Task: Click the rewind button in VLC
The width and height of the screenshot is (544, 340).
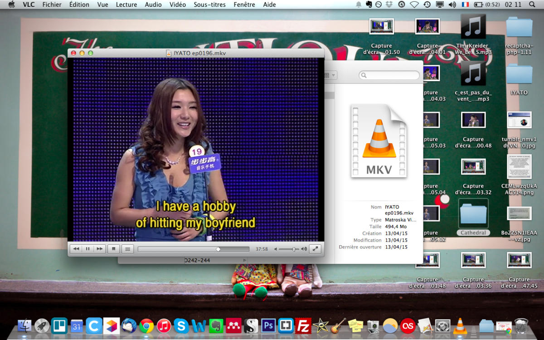Action: pyautogui.click(x=76, y=249)
